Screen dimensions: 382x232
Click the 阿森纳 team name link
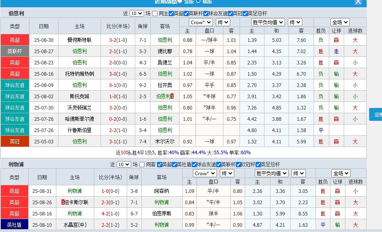161,191
